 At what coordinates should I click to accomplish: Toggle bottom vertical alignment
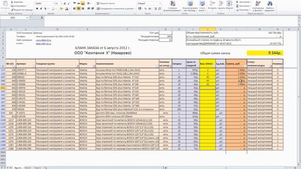(83, 3)
